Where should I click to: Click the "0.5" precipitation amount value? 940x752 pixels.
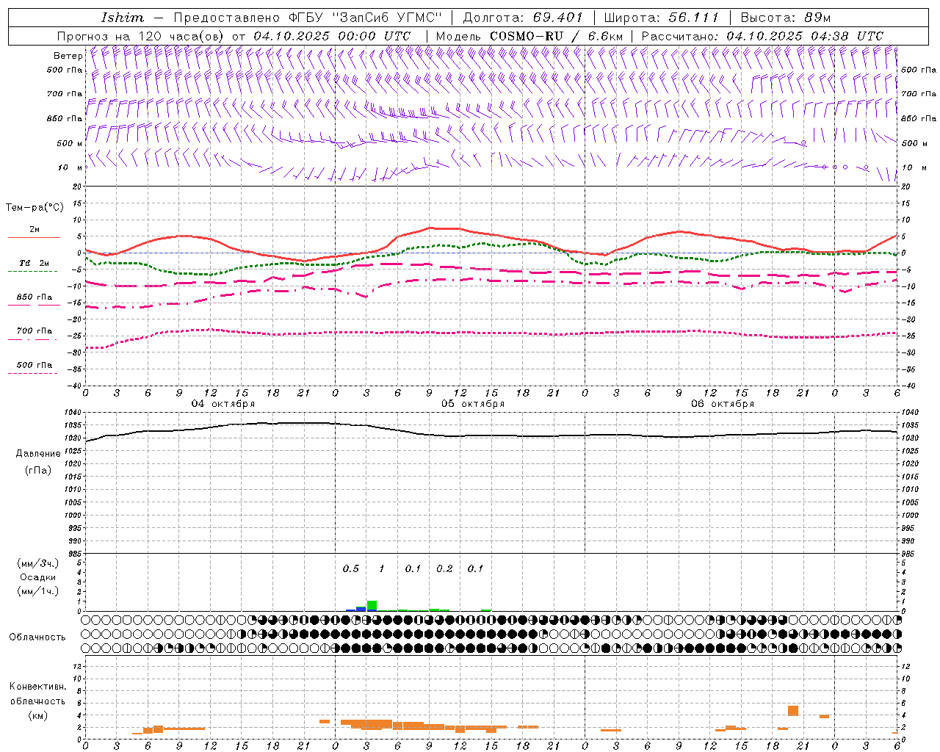(351, 569)
